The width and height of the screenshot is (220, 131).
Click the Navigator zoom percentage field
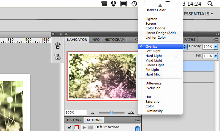76,113
